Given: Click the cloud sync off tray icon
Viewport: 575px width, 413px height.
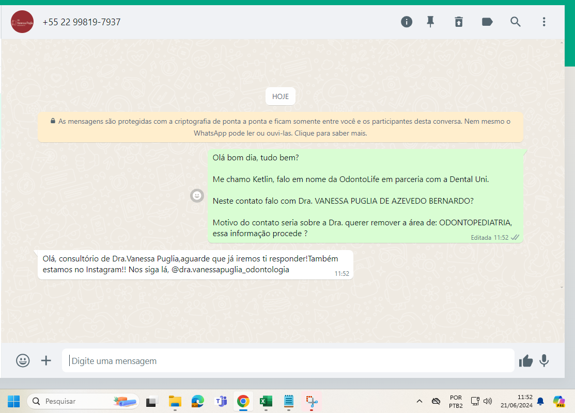Looking at the screenshot, I should [x=436, y=401].
